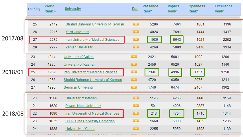Select world rank value 2149
This screenshot has width=243, height=137.
(x=53, y=24)
